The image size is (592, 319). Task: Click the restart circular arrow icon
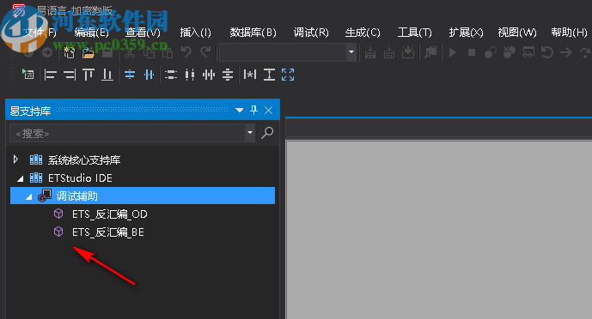pyautogui.click(x=547, y=52)
